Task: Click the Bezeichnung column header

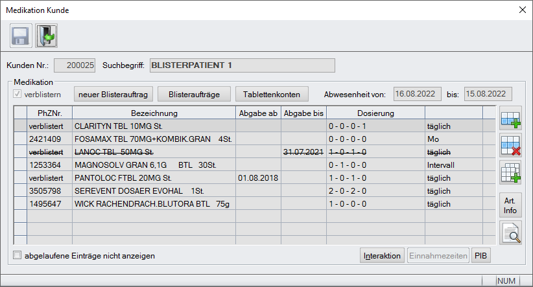Action: pos(153,113)
